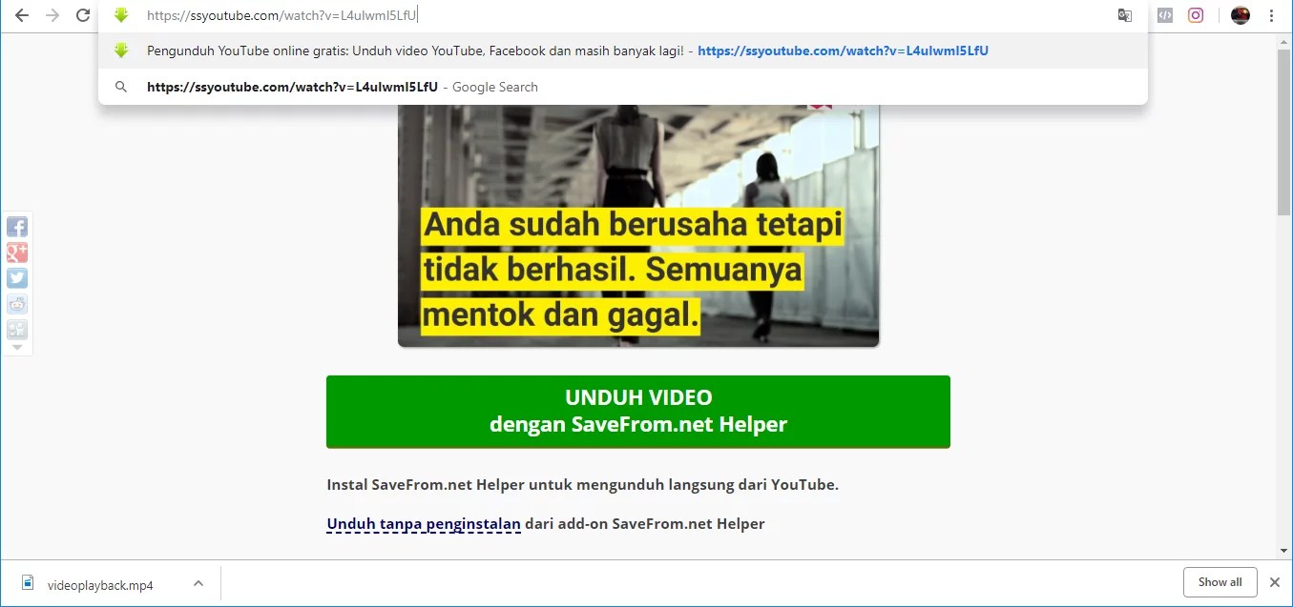Share the page on Reddit

(x=17, y=304)
